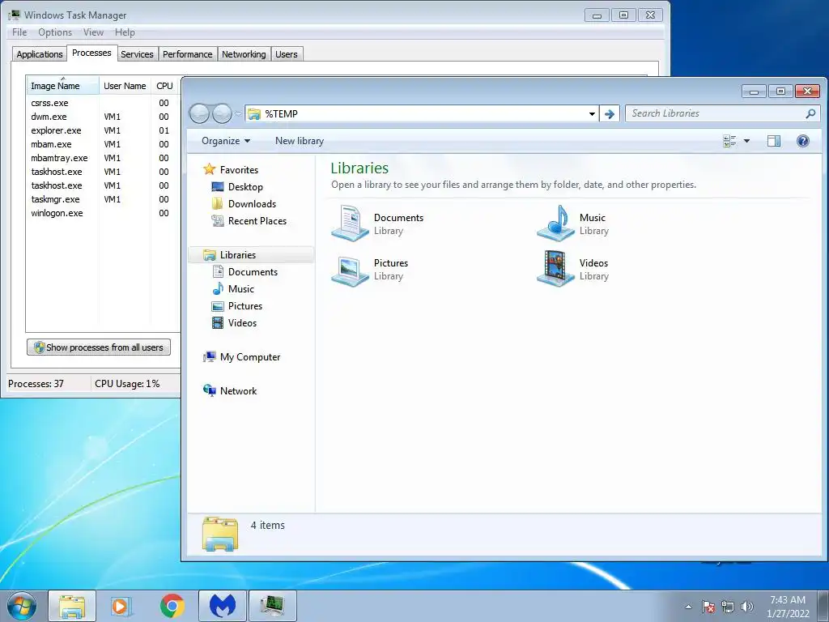
Task: Change view using the view icon
Action: point(729,141)
